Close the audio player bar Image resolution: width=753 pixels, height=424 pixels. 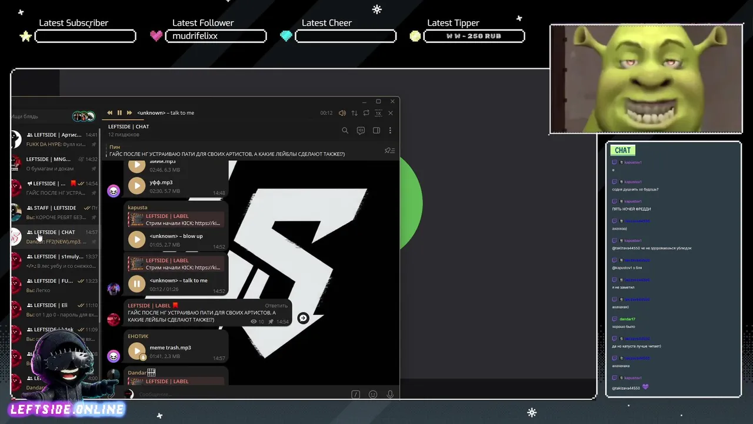click(x=391, y=112)
